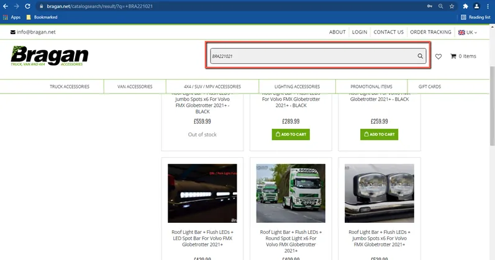495x260 pixels.
Task: Open Roof Light Bar + Round Spot Light x6 title
Action: click(x=291, y=241)
